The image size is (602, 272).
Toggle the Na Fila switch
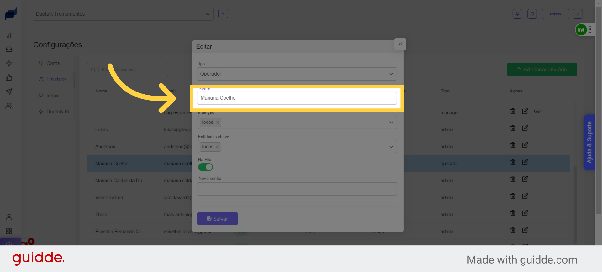pos(205,167)
